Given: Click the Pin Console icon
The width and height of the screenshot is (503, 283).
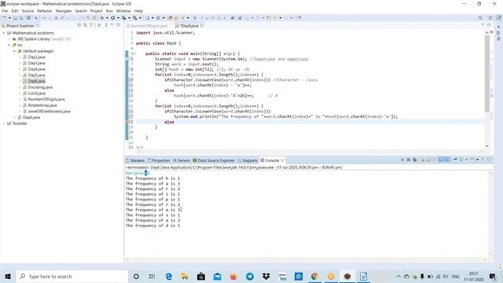Looking at the screenshot, I should coord(455,160).
